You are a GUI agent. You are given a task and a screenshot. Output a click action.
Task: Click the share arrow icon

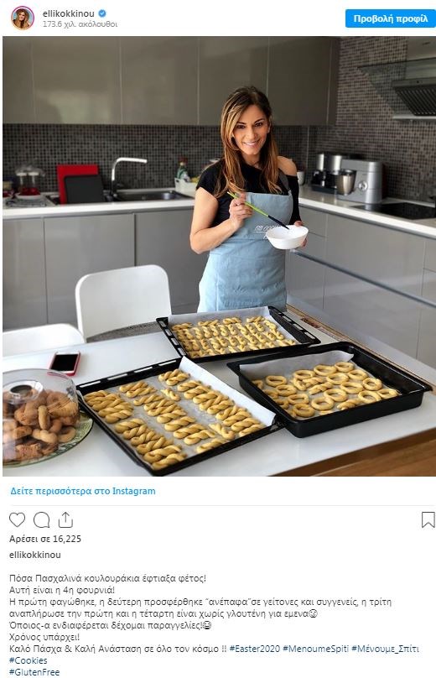pyautogui.click(x=65, y=519)
